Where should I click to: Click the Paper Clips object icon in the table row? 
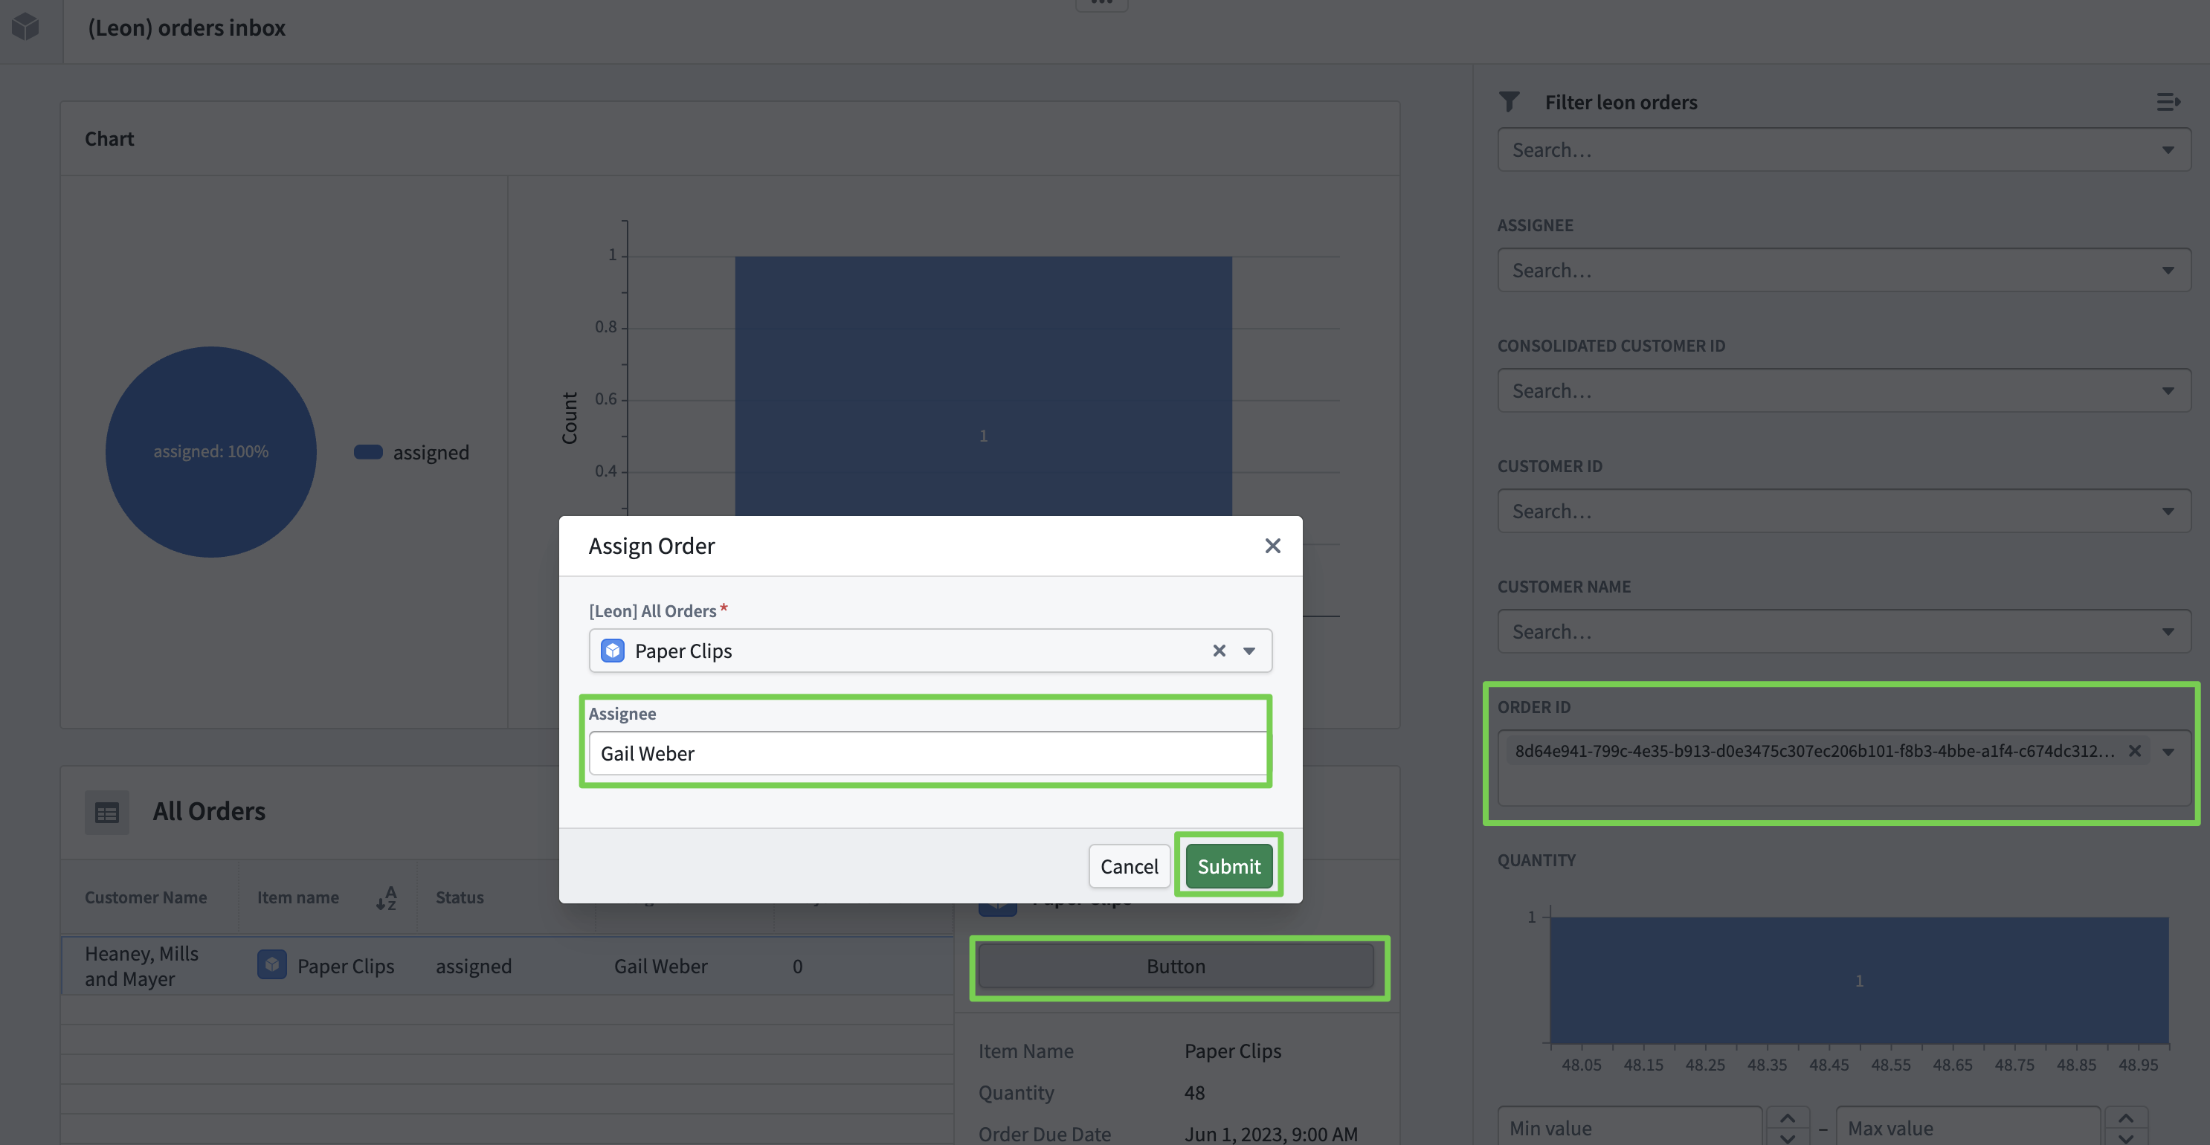click(272, 965)
